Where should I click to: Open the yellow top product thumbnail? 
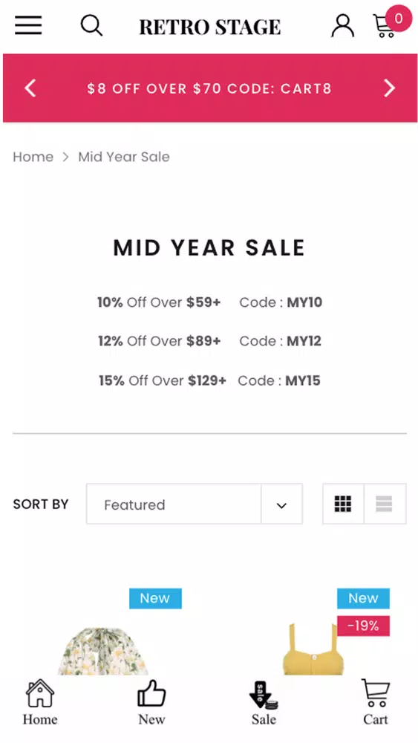313,649
